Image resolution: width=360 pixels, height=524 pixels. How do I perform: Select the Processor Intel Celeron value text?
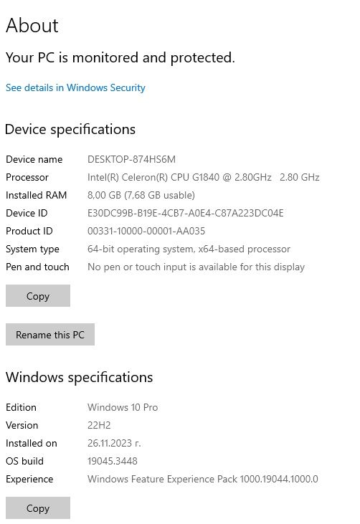click(203, 177)
